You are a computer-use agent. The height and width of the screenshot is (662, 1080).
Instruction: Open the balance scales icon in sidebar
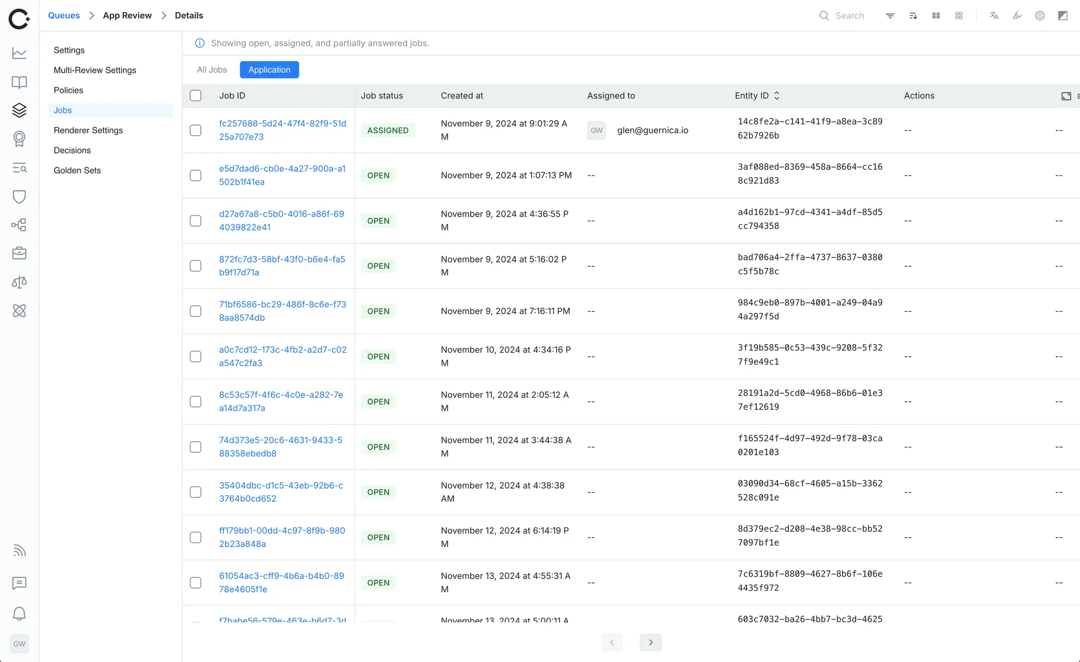pyautogui.click(x=20, y=283)
